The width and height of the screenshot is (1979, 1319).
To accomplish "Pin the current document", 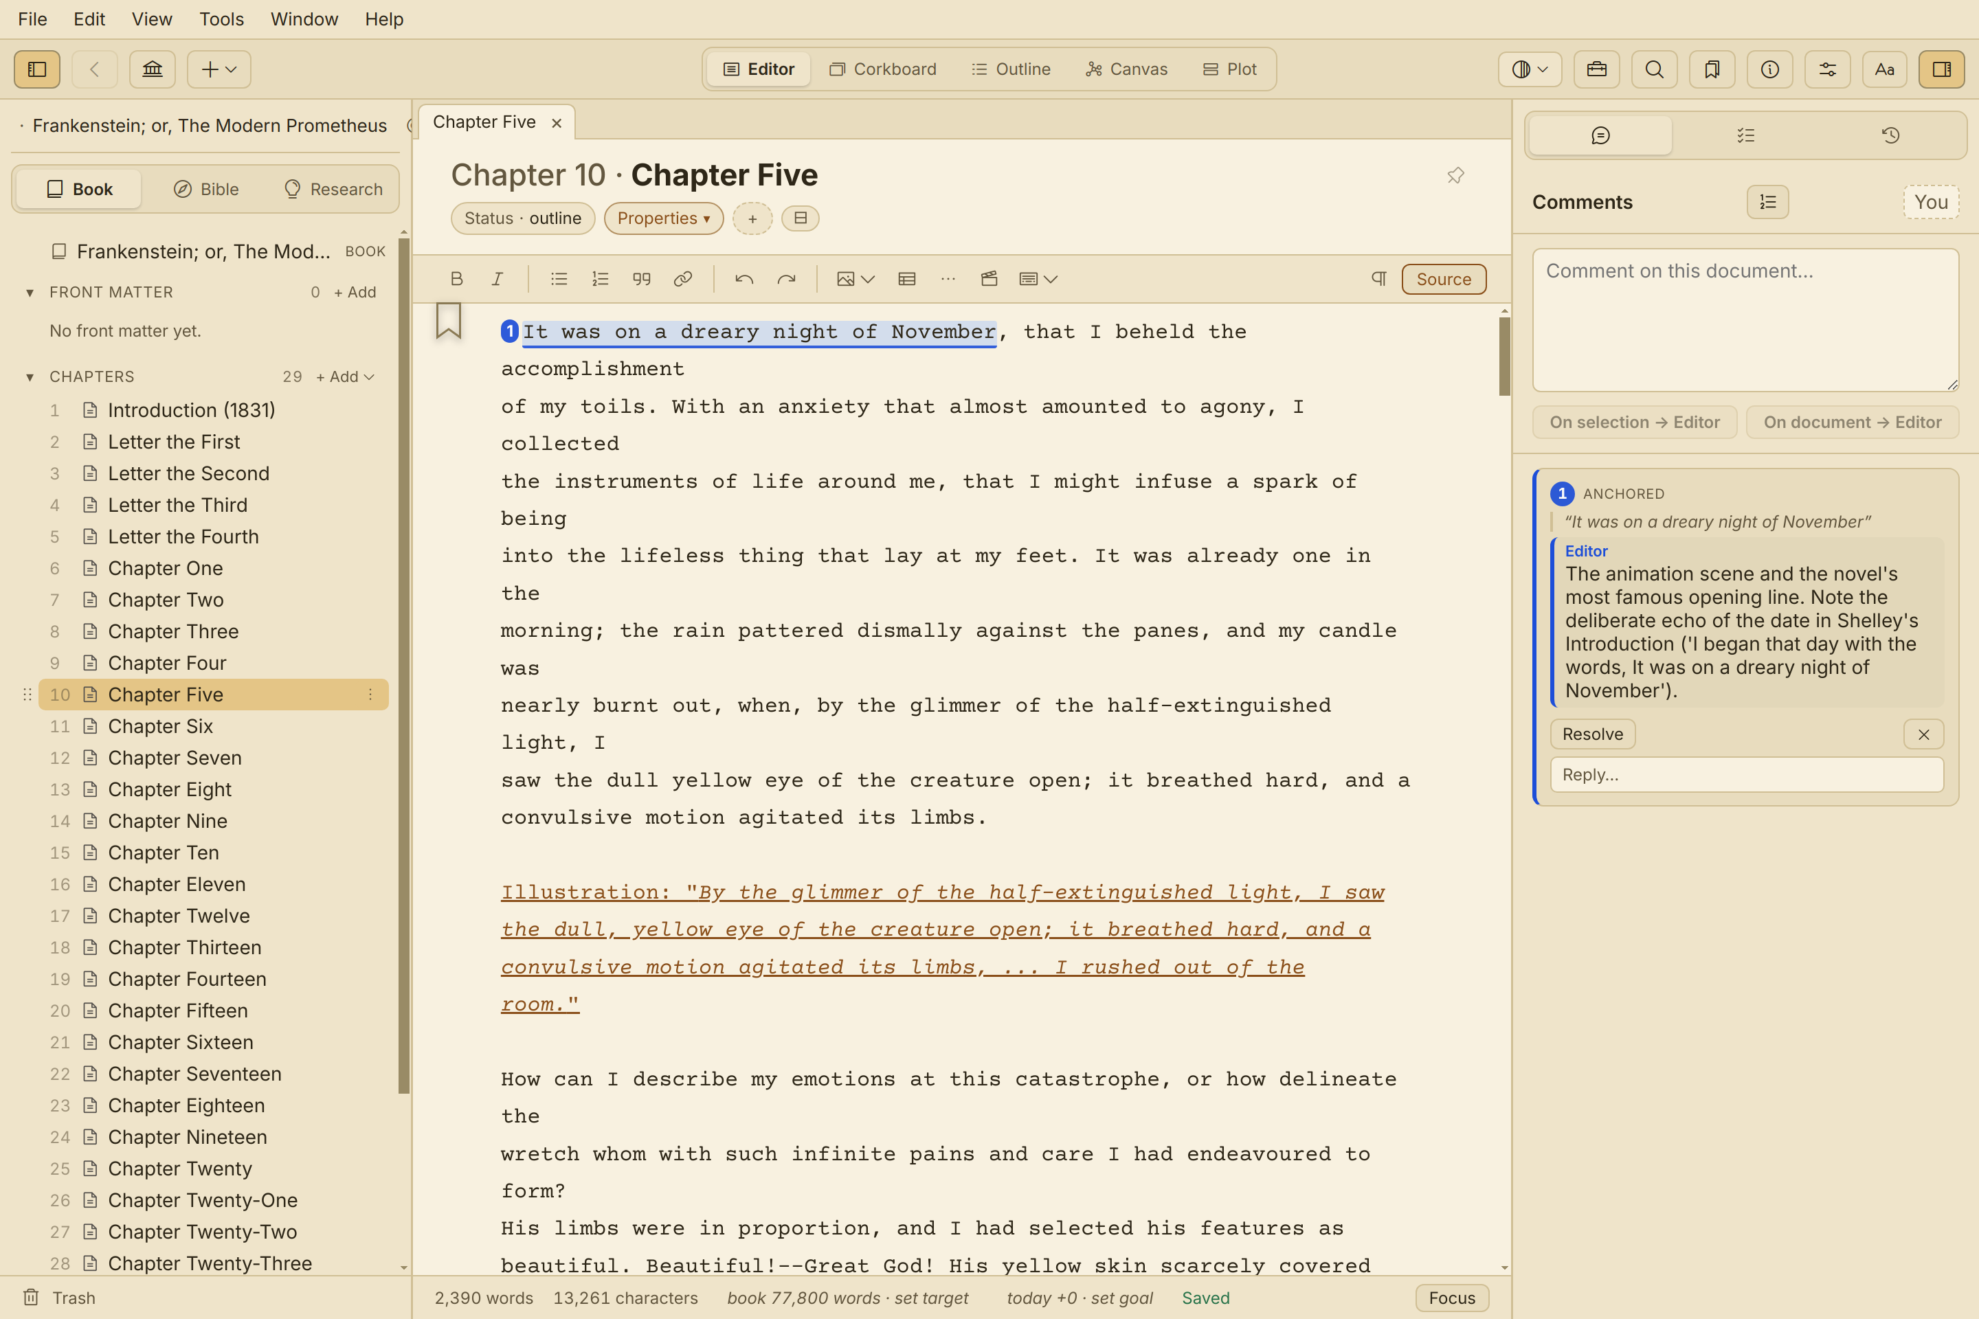I will pyautogui.click(x=1455, y=175).
